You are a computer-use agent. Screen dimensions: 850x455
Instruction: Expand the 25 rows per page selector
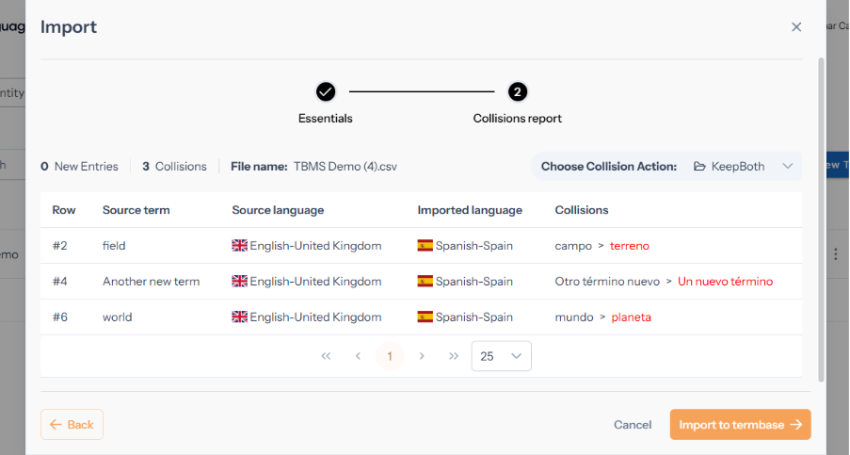click(501, 356)
